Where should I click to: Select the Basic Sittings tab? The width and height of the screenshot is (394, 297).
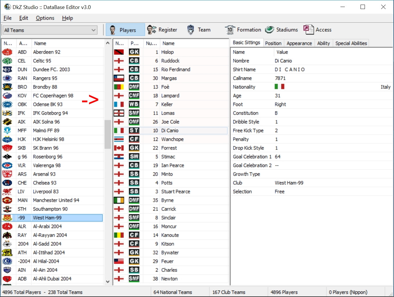pos(246,42)
